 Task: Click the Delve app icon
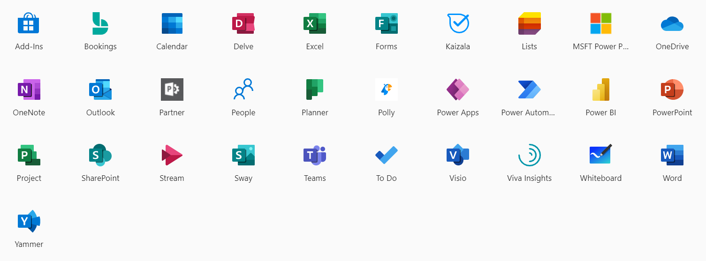pyautogui.click(x=243, y=23)
